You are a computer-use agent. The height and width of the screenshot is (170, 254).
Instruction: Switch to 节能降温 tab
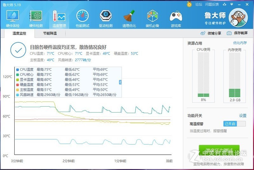tap(50, 33)
